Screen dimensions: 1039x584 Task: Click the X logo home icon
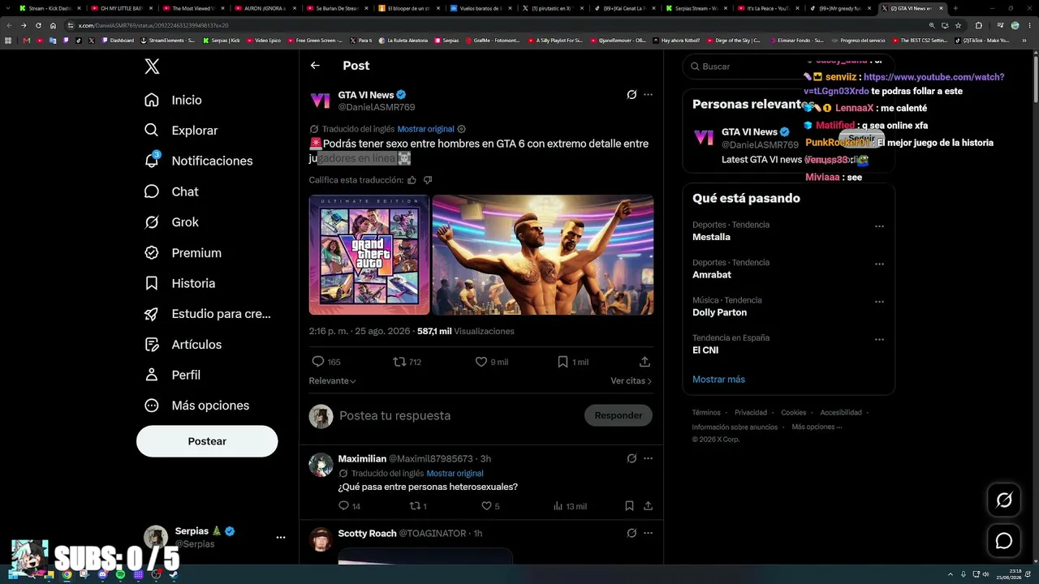pos(152,67)
